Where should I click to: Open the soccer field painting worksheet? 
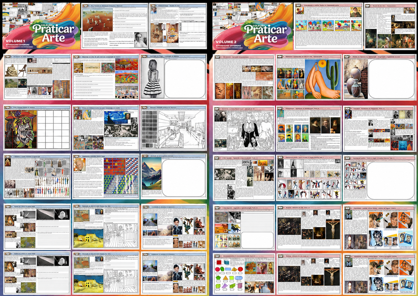(114, 26)
